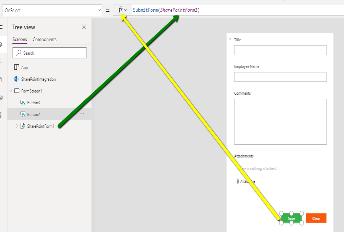Close the Tree view panel
The height and width of the screenshot is (232, 344).
coord(84,27)
